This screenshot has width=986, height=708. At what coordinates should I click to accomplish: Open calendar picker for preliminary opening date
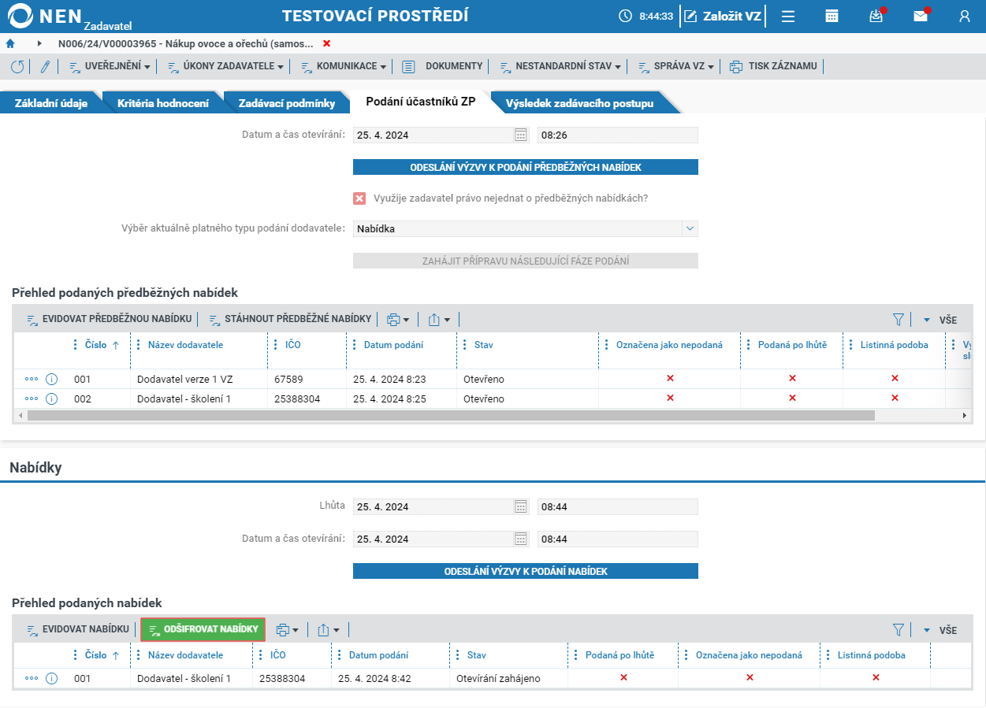coord(520,135)
